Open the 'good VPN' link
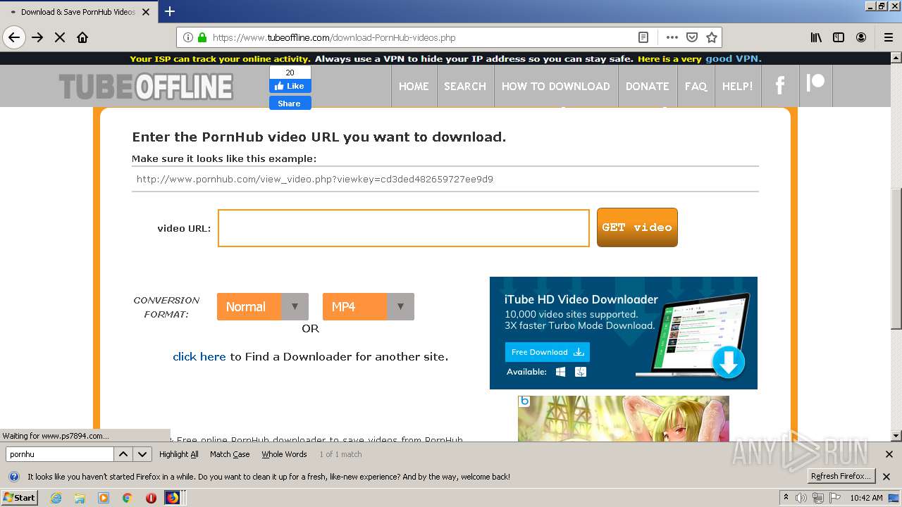The image size is (902, 507). (x=733, y=58)
